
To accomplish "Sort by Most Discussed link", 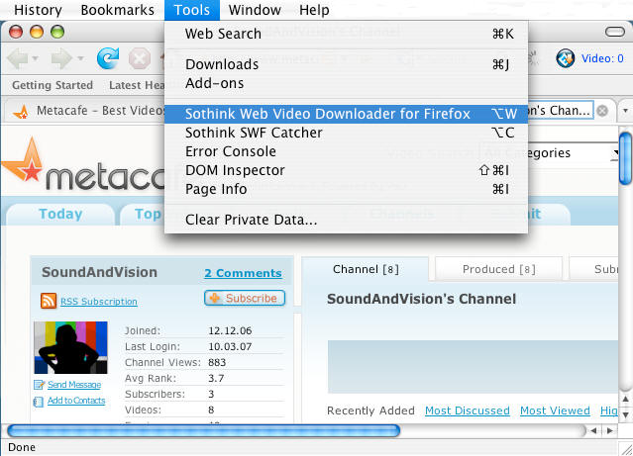I will point(468,410).
